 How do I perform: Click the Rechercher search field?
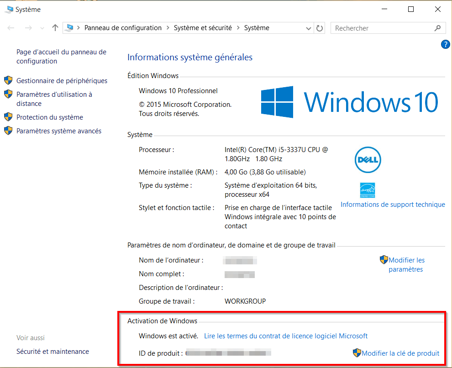(388, 28)
